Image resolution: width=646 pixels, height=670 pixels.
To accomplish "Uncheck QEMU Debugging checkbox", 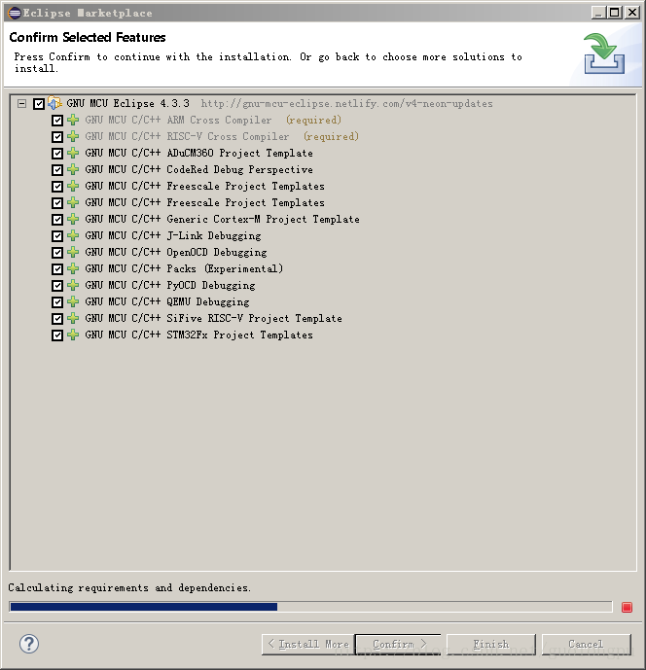I will click(57, 302).
